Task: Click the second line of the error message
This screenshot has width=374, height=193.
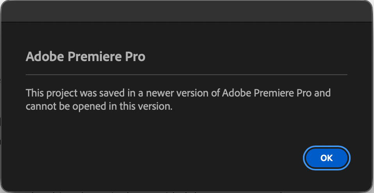Action: coord(99,106)
